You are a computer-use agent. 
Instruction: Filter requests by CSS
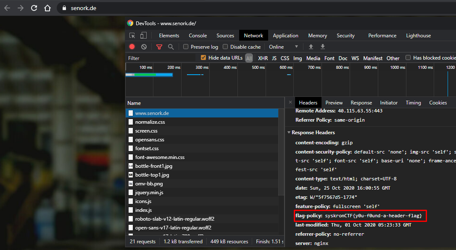(285, 58)
